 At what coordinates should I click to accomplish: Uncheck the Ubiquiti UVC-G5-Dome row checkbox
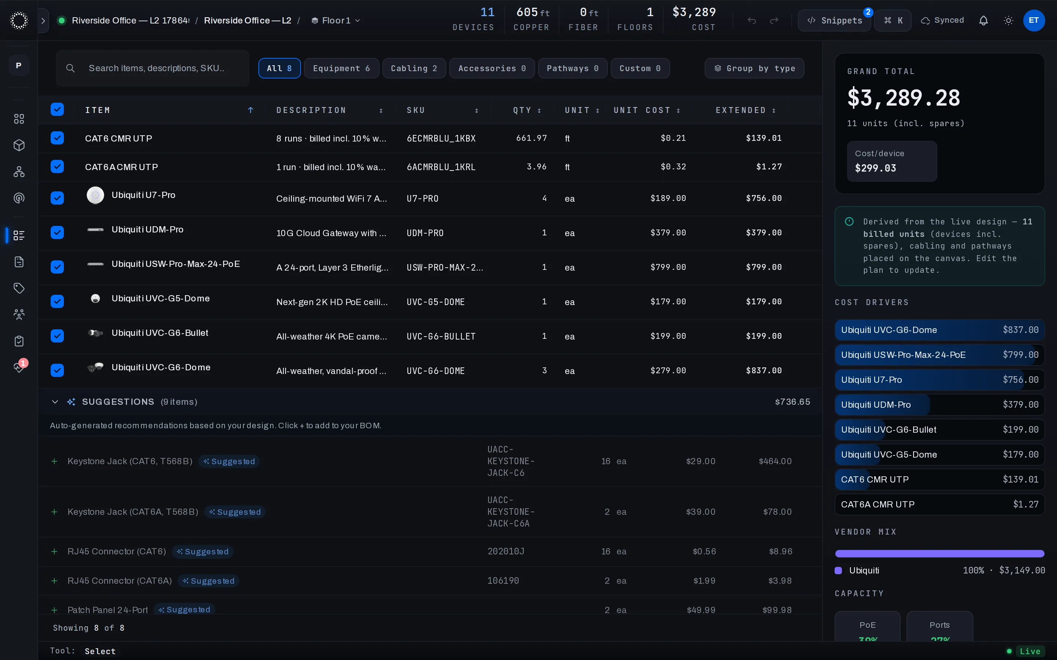(x=57, y=302)
